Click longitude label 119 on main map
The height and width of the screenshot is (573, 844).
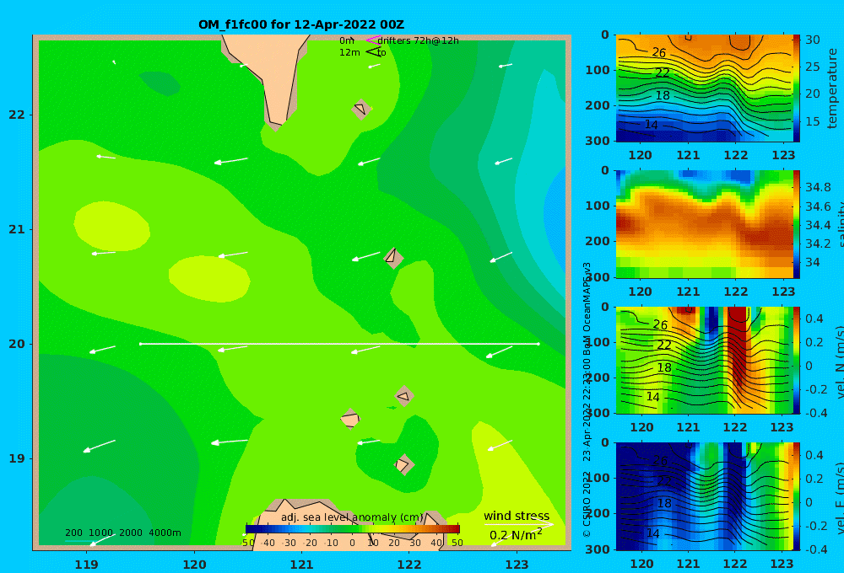[x=87, y=565]
